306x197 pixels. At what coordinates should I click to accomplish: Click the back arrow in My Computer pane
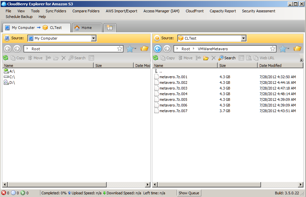coord(8,49)
